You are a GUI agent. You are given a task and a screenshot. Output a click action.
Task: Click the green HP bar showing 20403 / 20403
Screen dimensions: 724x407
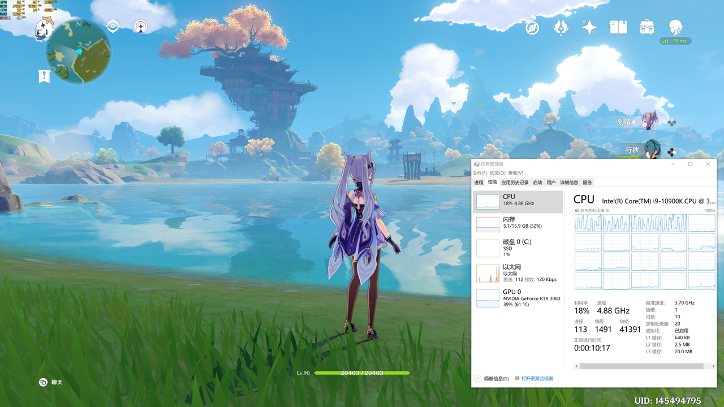coord(362,373)
